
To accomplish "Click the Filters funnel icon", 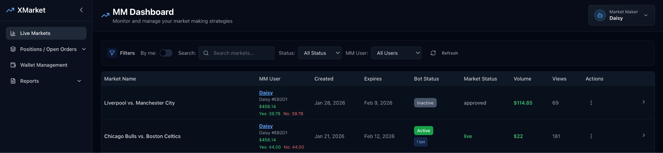I will (112, 53).
